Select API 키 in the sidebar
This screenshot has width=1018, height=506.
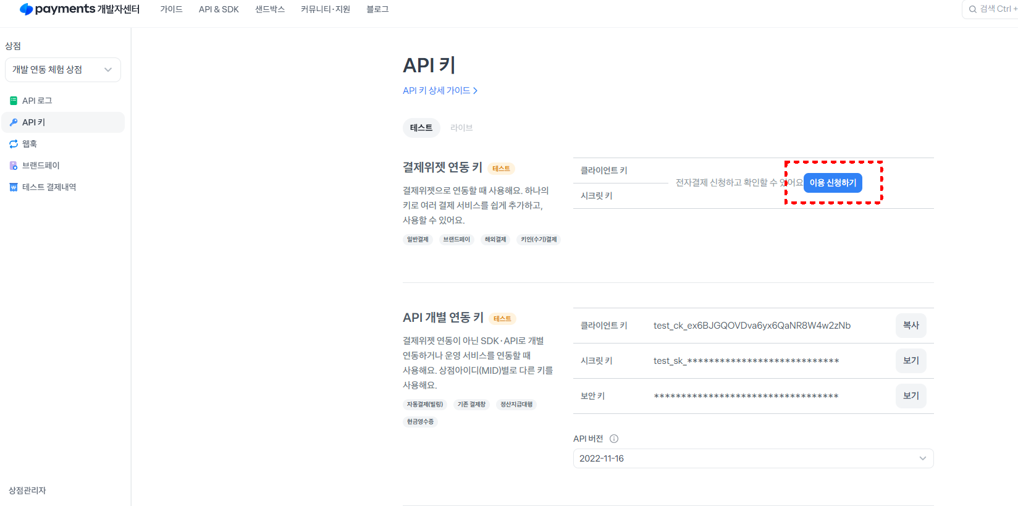[x=63, y=122]
